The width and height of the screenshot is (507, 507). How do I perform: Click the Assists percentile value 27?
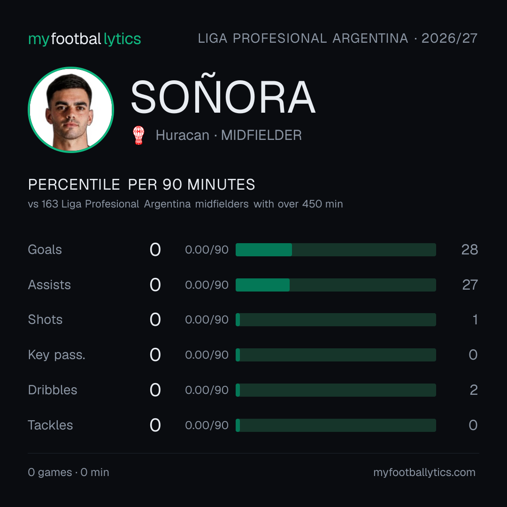(470, 285)
